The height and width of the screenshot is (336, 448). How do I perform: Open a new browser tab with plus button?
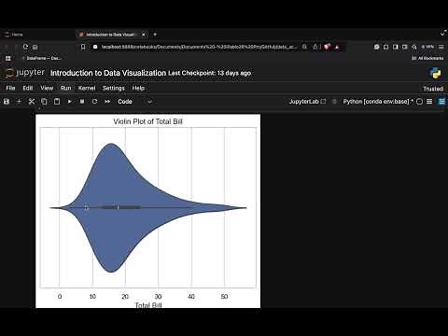(155, 35)
